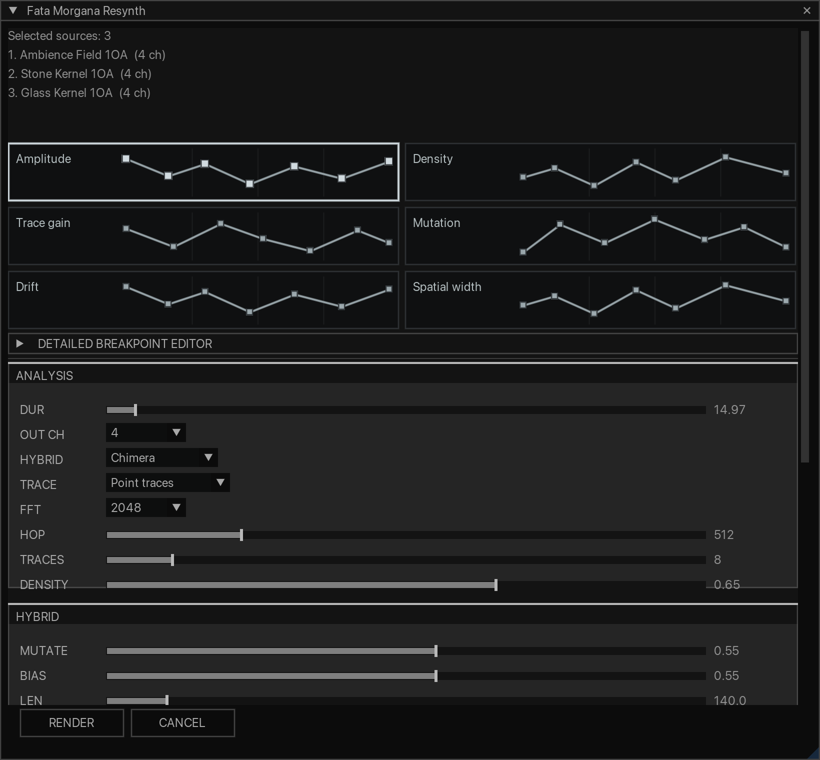820x760 pixels.
Task: Click the highest Mutation breakpoint
Action: tap(654, 219)
